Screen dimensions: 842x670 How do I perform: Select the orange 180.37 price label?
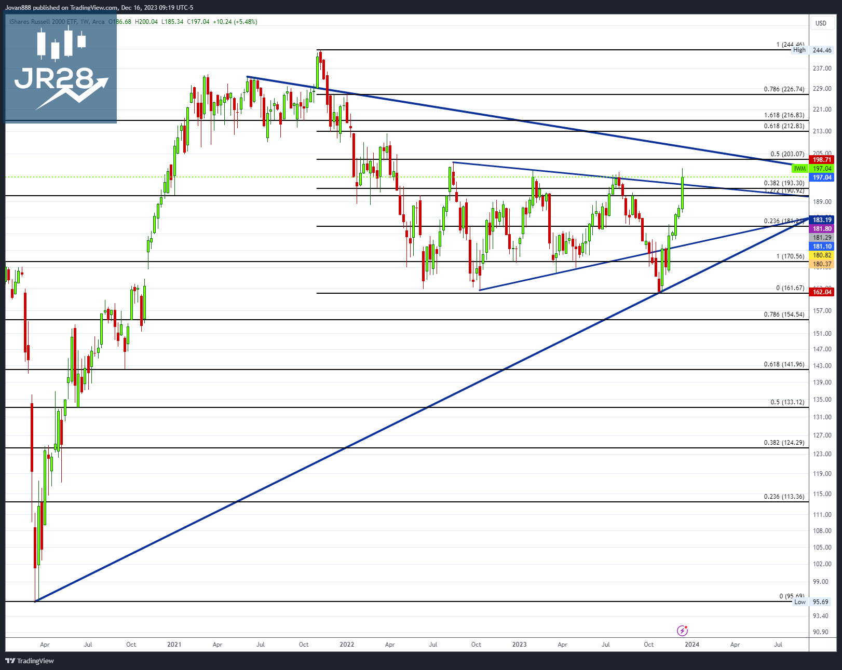[x=822, y=264]
